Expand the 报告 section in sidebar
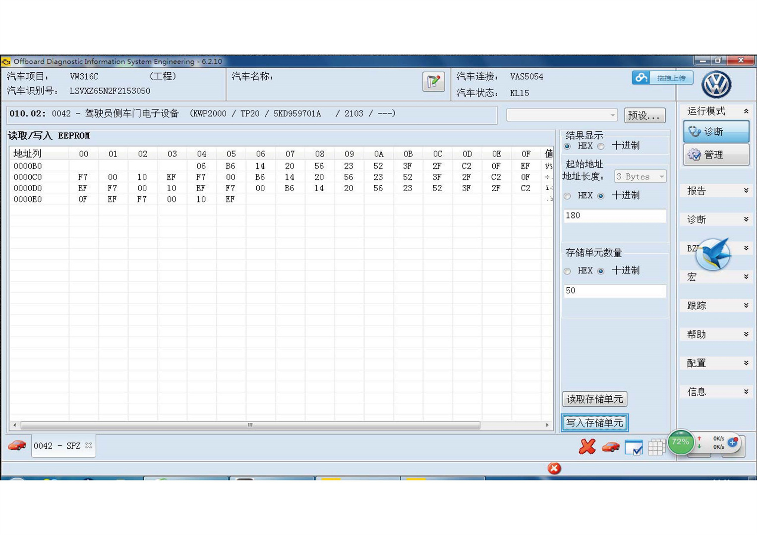Viewport: 757px width, 535px height. [716, 191]
